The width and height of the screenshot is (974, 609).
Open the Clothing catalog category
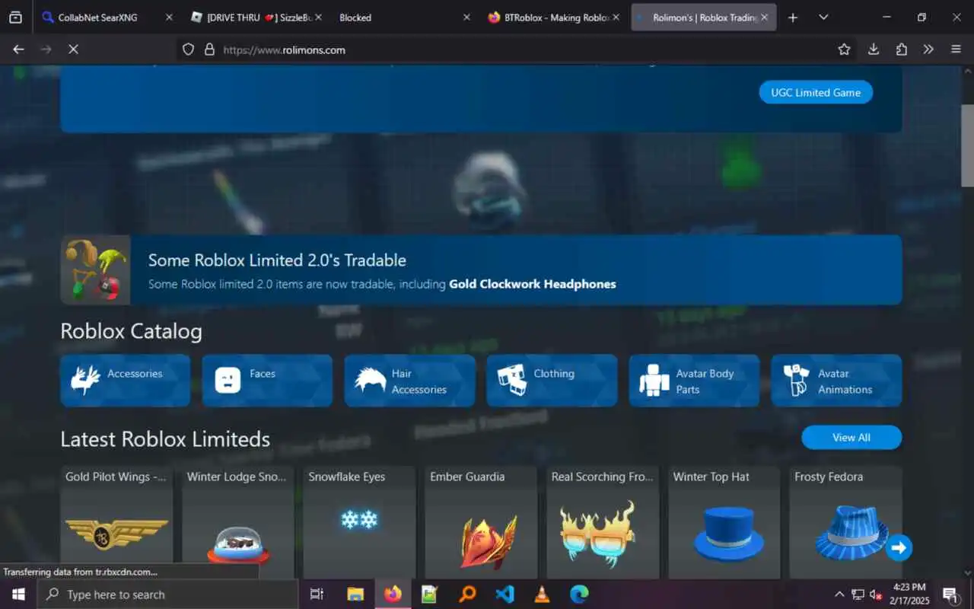(552, 381)
